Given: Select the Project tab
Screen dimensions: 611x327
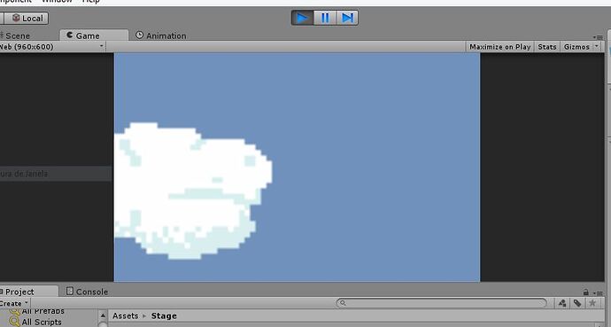Looking at the screenshot, I should (19, 292).
